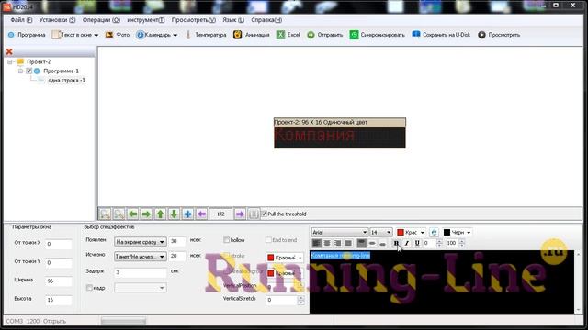
Task: Click the Программа toolbar icon
Action: 11,35
